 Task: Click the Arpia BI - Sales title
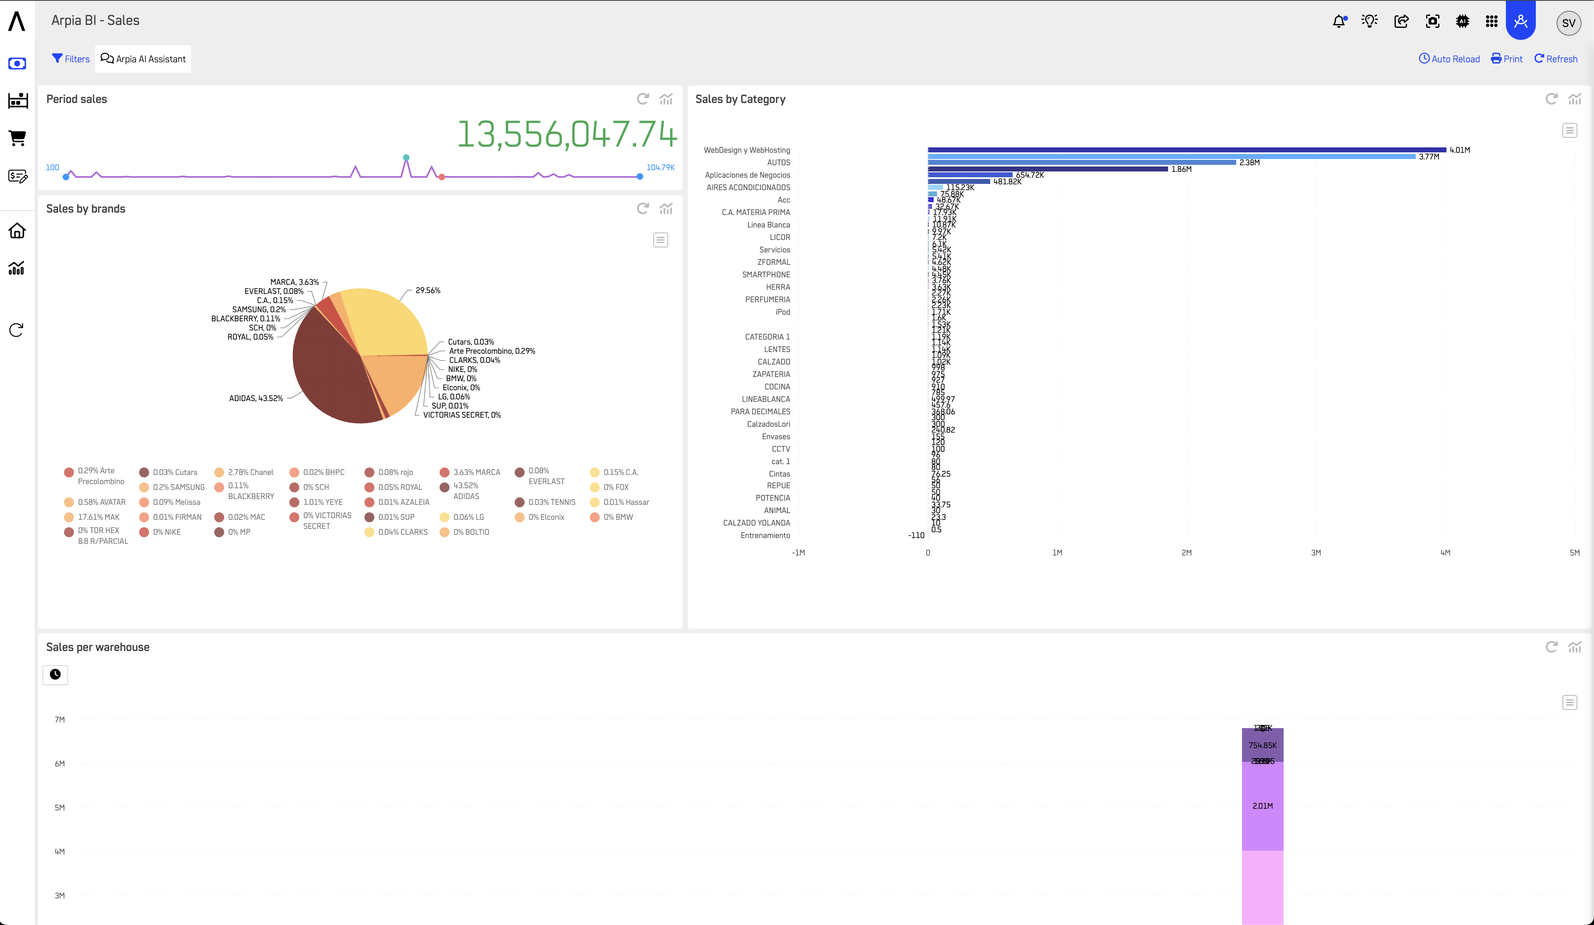pos(96,20)
